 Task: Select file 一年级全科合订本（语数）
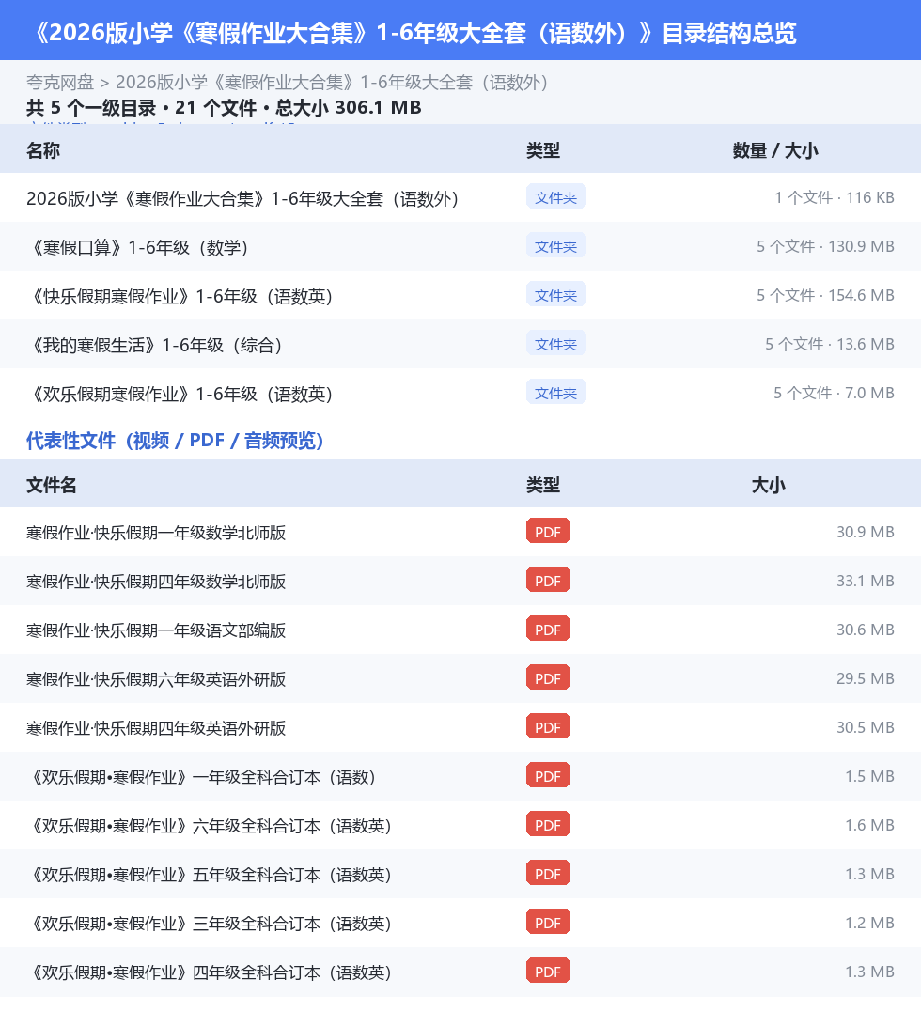tap(203, 777)
